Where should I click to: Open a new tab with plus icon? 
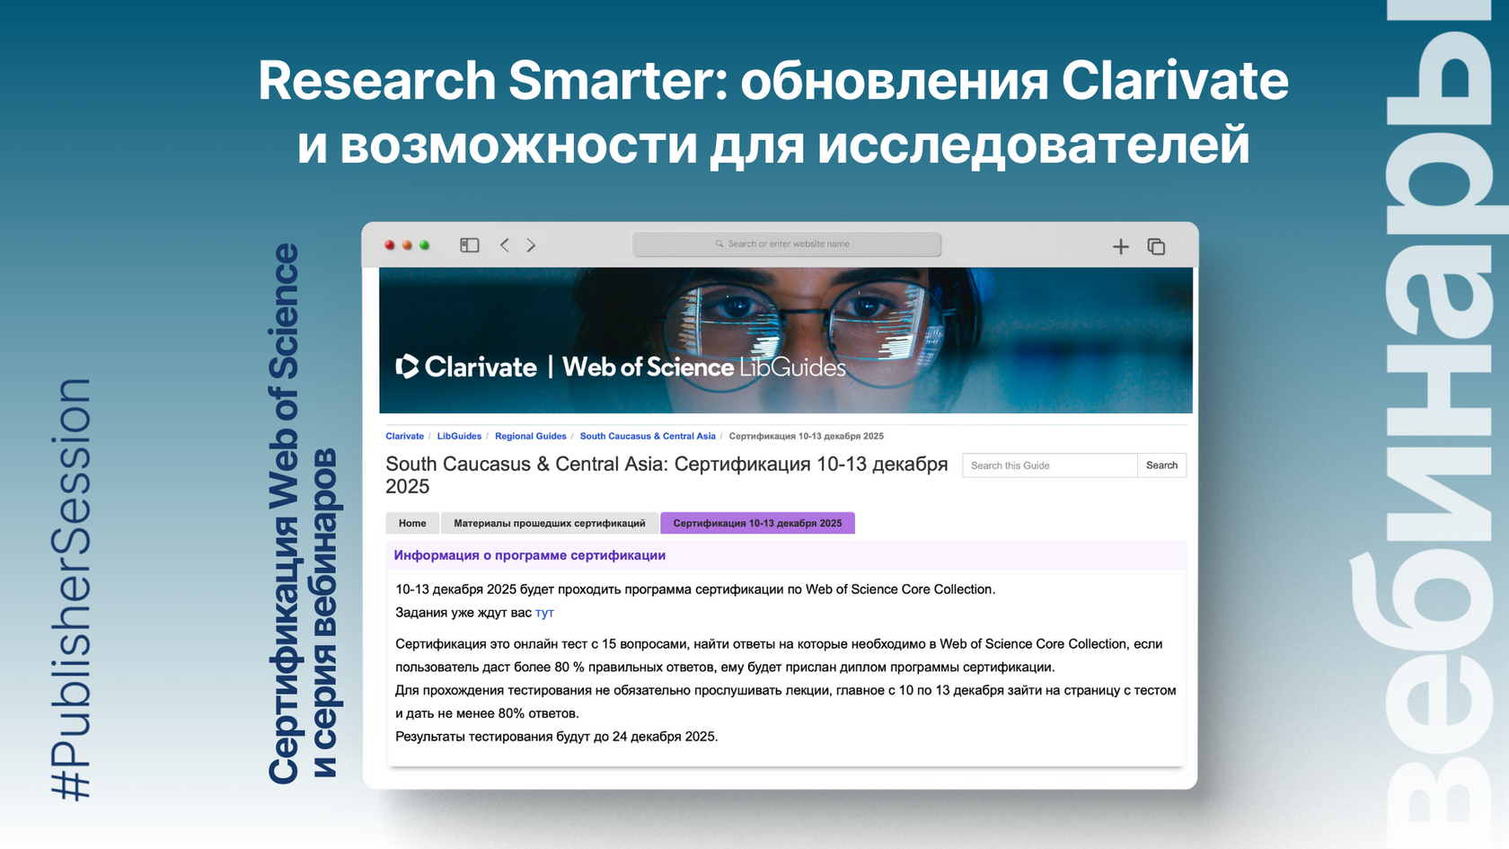point(1121,246)
